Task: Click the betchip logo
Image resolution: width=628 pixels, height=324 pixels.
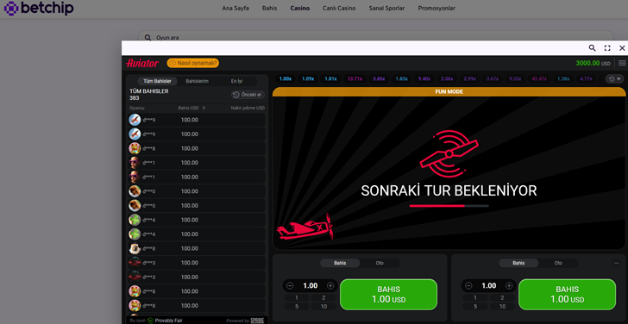Action: pos(39,8)
